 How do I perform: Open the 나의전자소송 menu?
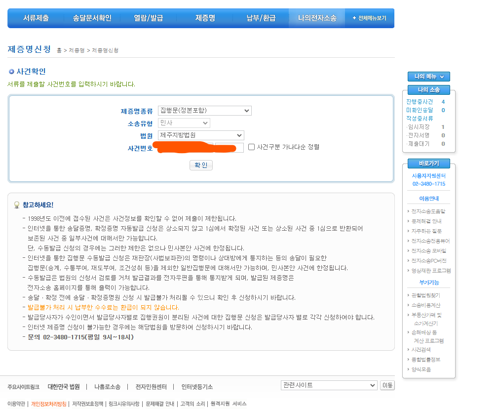pos(317,18)
